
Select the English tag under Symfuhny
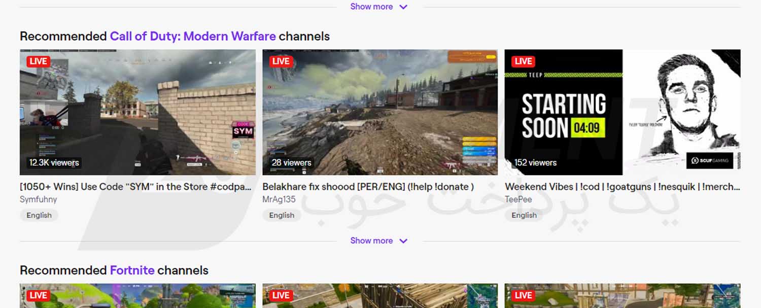39,215
